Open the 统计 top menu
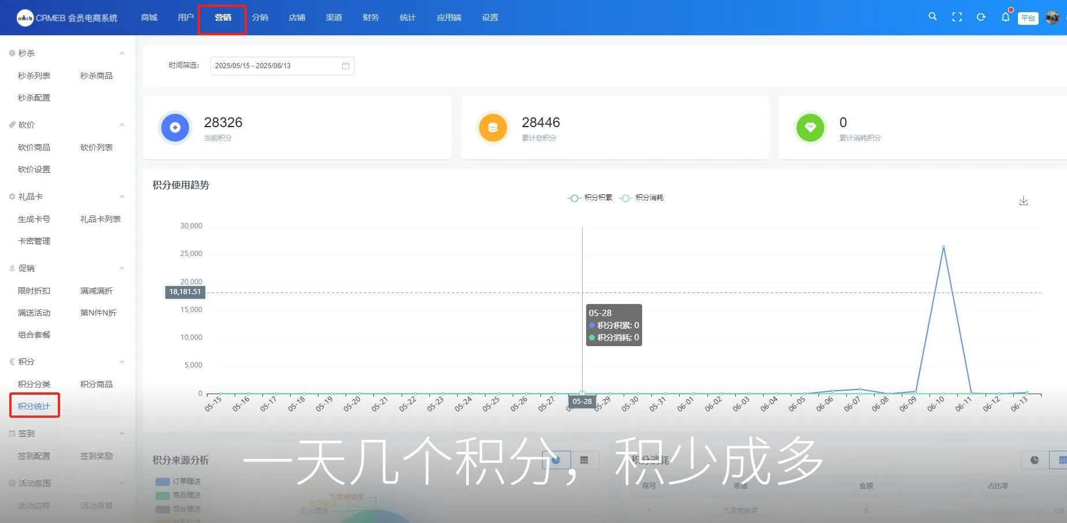 (408, 17)
